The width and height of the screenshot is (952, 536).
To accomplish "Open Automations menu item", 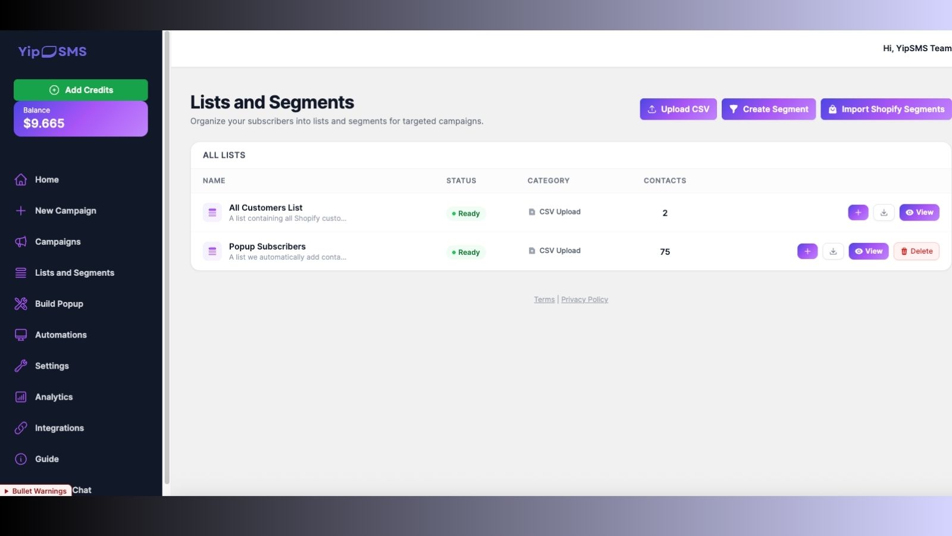I will (x=61, y=335).
